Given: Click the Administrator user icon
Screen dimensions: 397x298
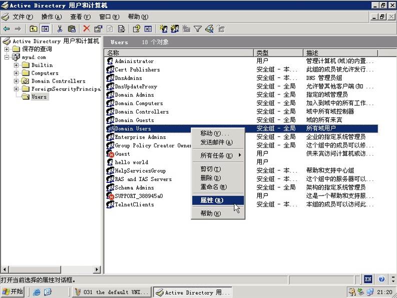Looking at the screenshot, I should click(110, 61).
